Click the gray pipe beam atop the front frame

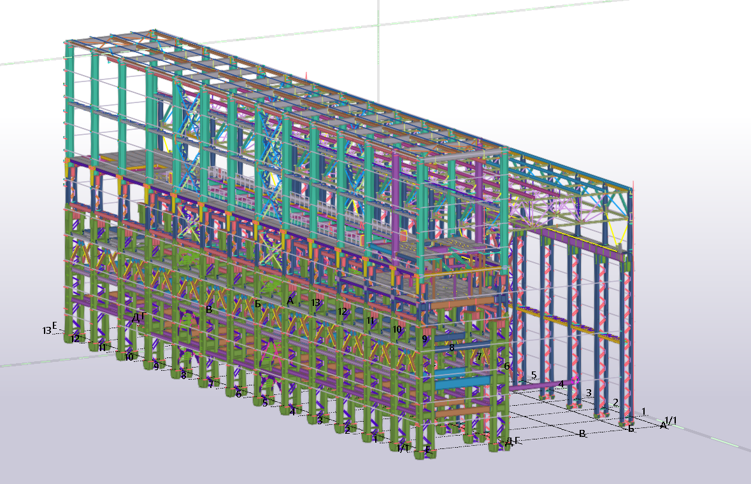point(462,156)
